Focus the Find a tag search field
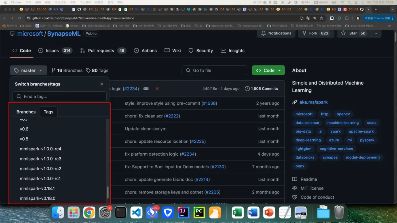Image resolution: width=397 pixels, height=223 pixels. click(60, 97)
